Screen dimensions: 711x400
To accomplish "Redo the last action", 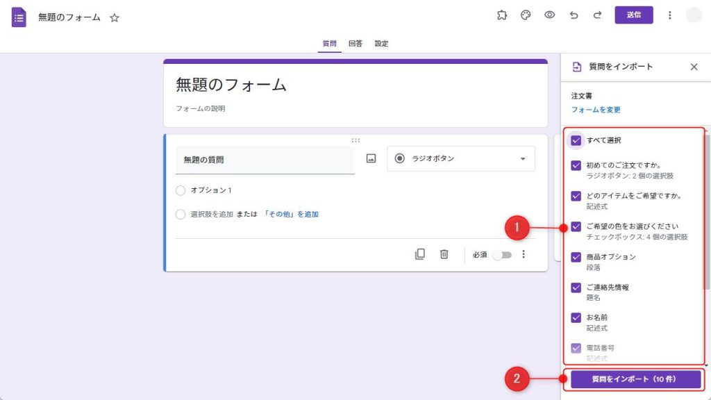I will pyautogui.click(x=598, y=15).
